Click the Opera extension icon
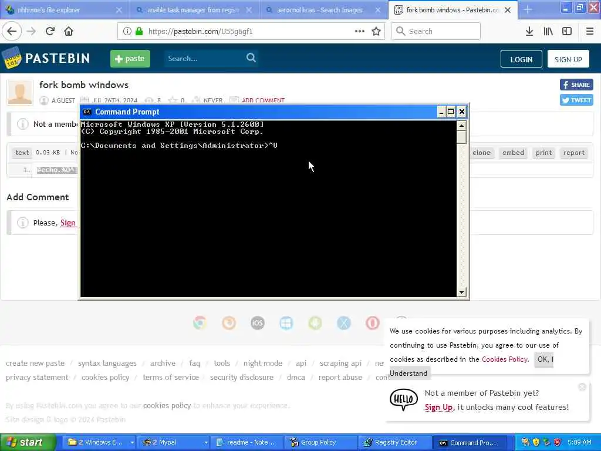 point(373,323)
